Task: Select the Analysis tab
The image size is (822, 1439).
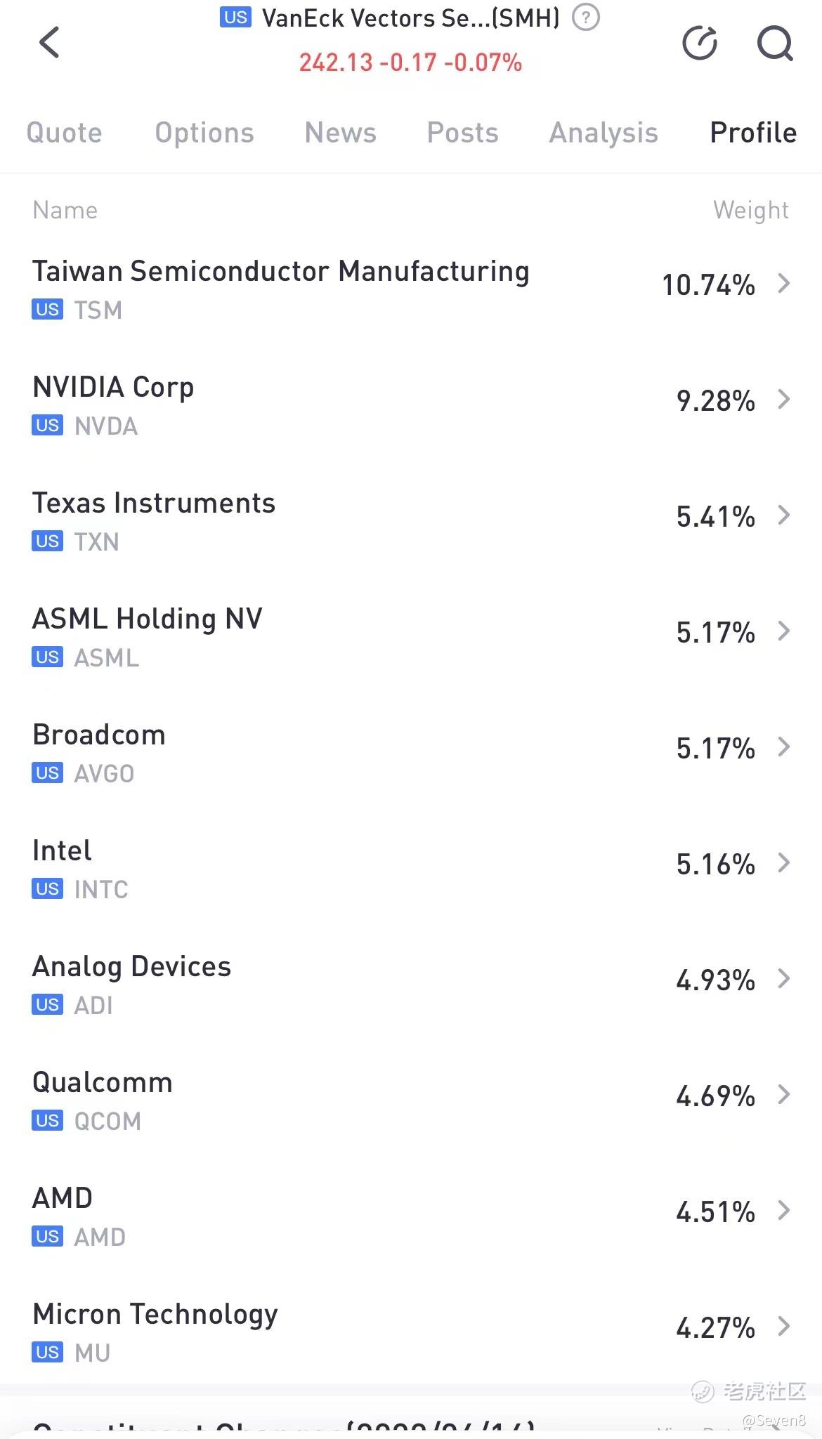Action: (x=604, y=133)
